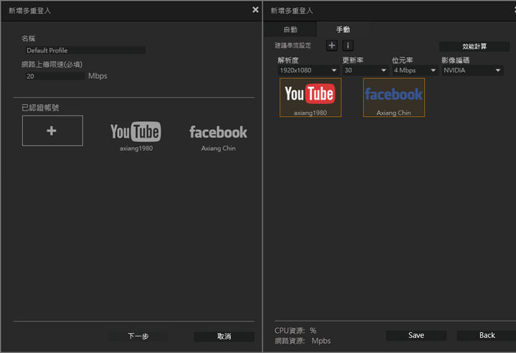Open the 更新率 30 dropdown
This screenshot has height=353, width=516.
(365, 70)
